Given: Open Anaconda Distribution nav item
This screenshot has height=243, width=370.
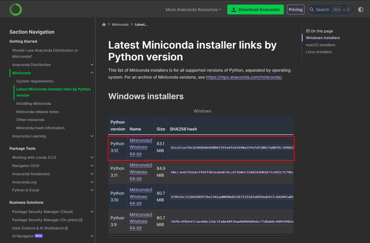Looking at the screenshot, I should coord(31,65).
